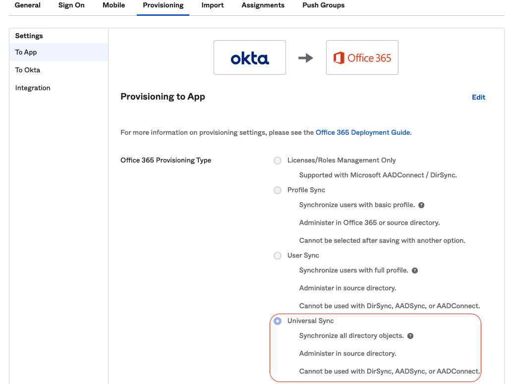Open the General tab
Image resolution: width=506 pixels, height=384 pixels.
coord(27,5)
